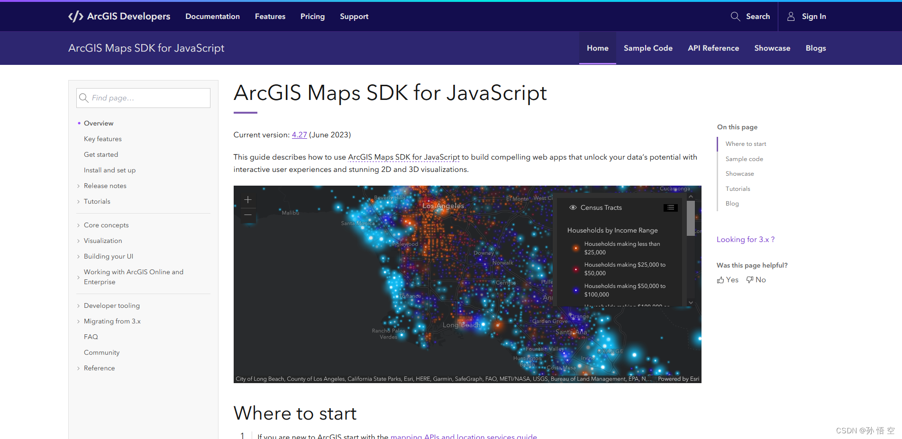The width and height of the screenshot is (902, 439).
Task: Click the thumbs up Yes icon
Action: (720, 280)
